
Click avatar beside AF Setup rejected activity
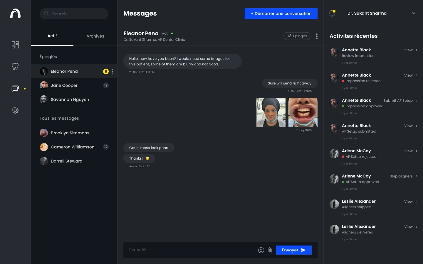(x=334, y=153)
